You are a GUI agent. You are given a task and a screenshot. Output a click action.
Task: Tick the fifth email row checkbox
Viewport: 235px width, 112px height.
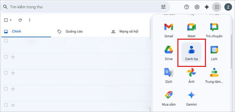coord(6,105)
